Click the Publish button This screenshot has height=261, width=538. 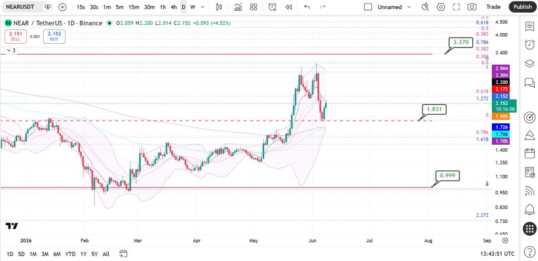coord(523,7)
